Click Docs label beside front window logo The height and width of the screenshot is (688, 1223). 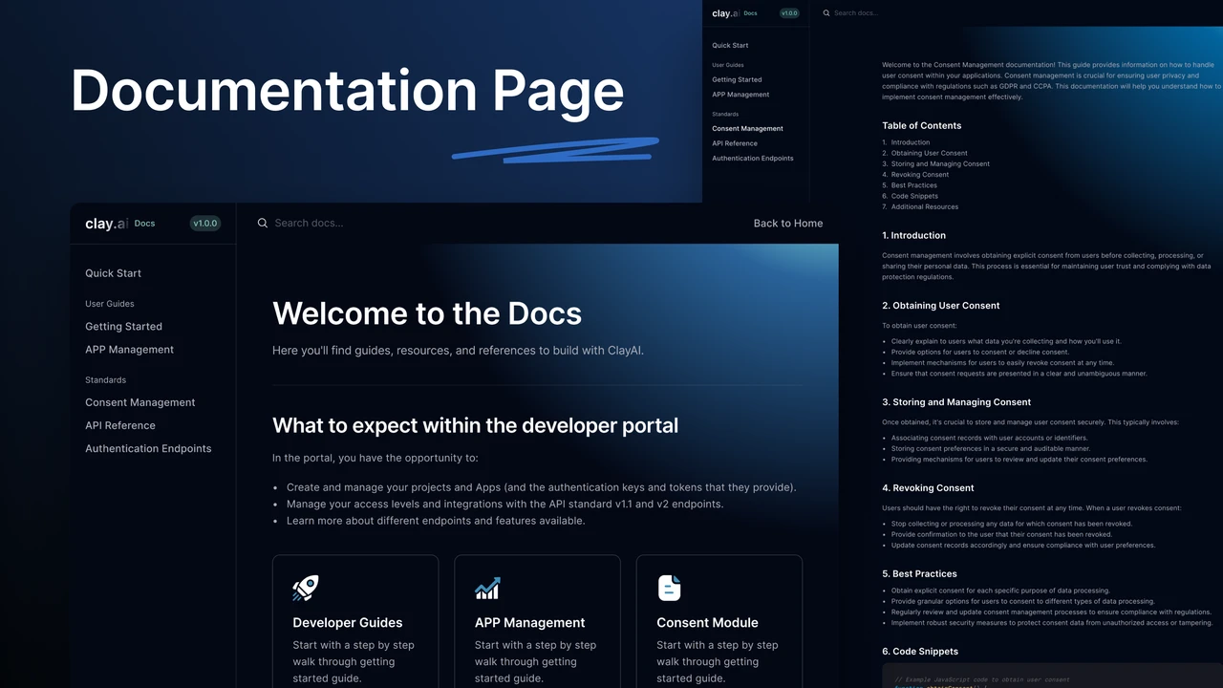coord(144,224)
